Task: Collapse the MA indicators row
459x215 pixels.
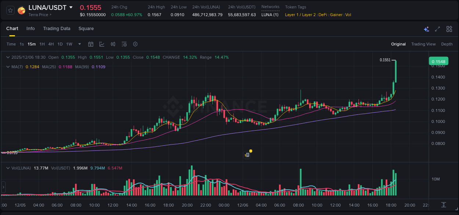Action: [x=8, y=67]
